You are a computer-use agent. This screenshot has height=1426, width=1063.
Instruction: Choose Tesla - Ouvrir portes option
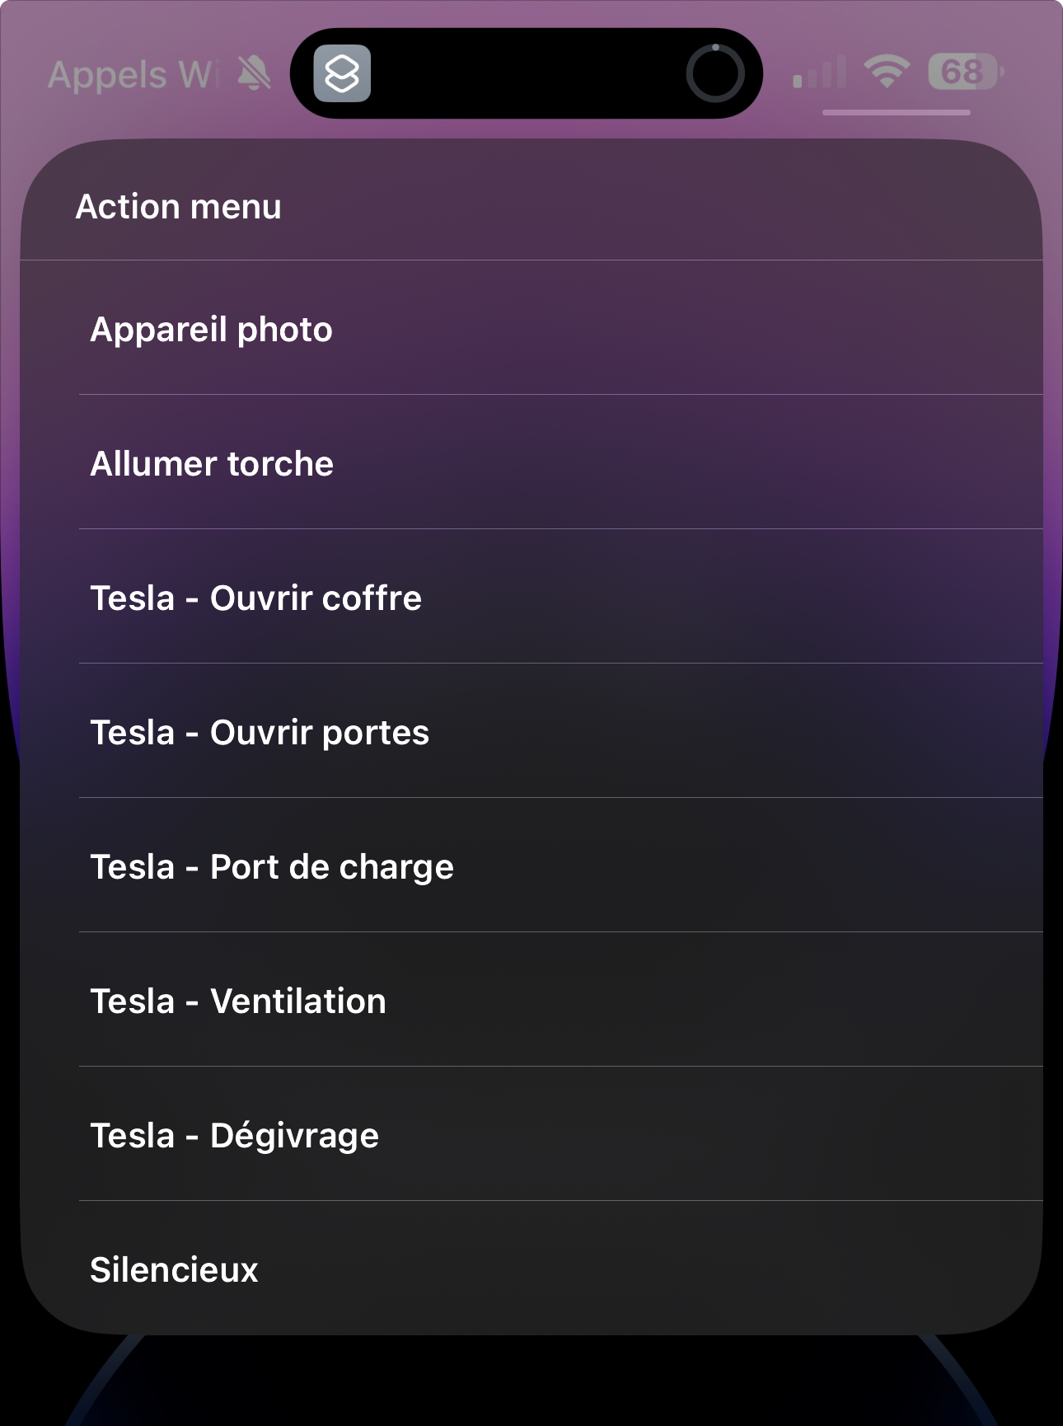click(x=531, y=731)
